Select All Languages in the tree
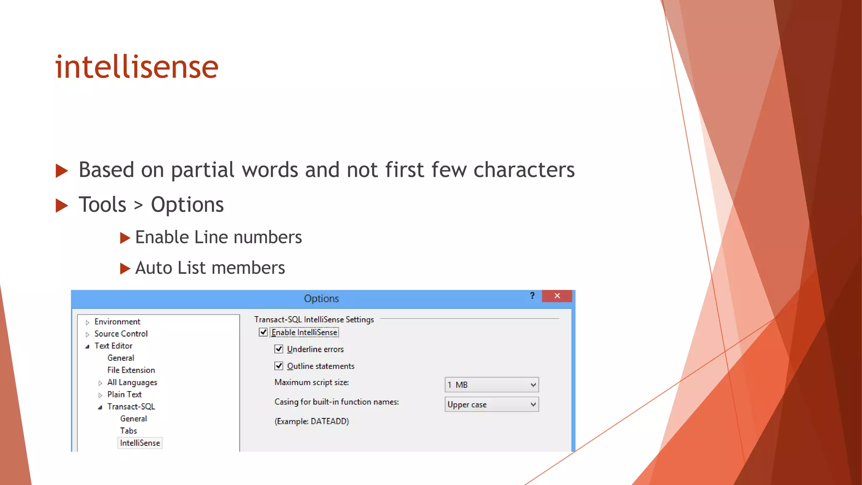Image resolution: width=862 pixels, height=485 pixels. click(x=132, y=382)
